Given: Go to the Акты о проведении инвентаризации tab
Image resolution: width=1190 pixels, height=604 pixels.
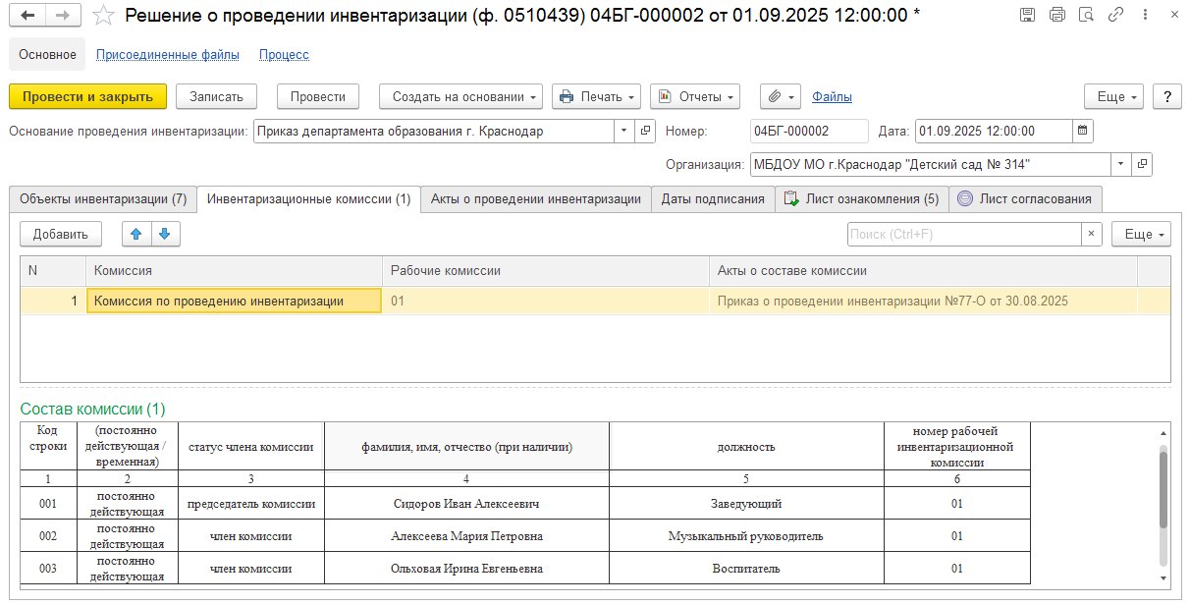Looking at the screenshot, I should point(536,198).
